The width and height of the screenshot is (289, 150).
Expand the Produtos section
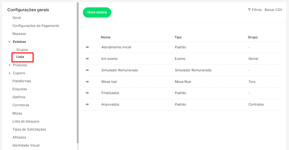(x=10, y=65)
